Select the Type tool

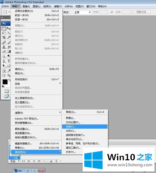pos(9,61)
